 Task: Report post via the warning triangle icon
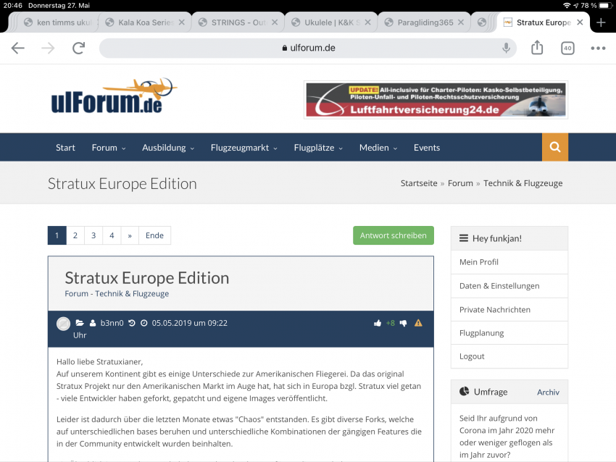click(418, 323)
